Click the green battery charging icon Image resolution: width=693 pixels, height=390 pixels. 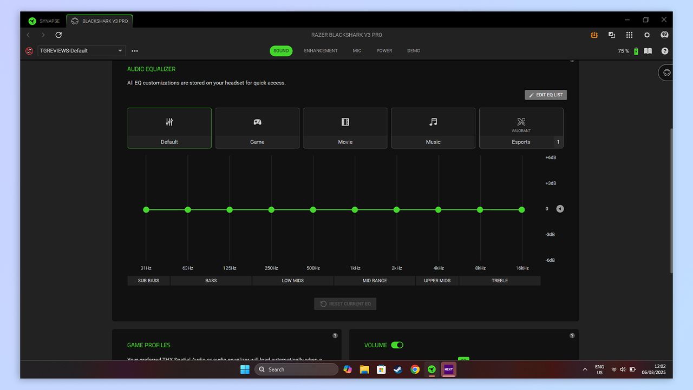pyautogui.click(x=636, y=51)
